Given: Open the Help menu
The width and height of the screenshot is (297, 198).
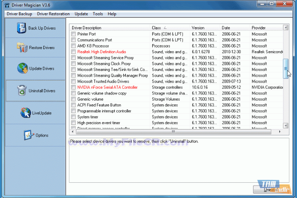Looking at the screenshot, I should (x=112, y=14).
